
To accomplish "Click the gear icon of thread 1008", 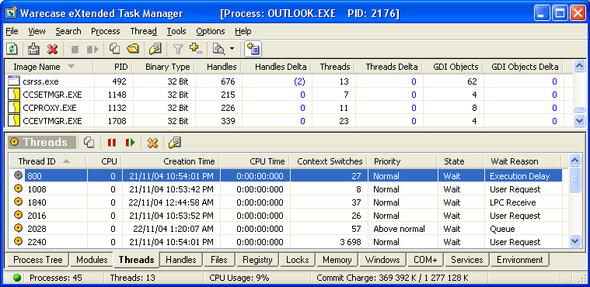I will 18,188.
